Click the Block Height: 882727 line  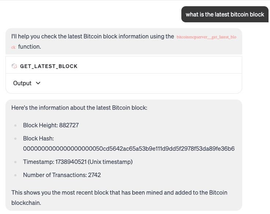tap(51, 125)
